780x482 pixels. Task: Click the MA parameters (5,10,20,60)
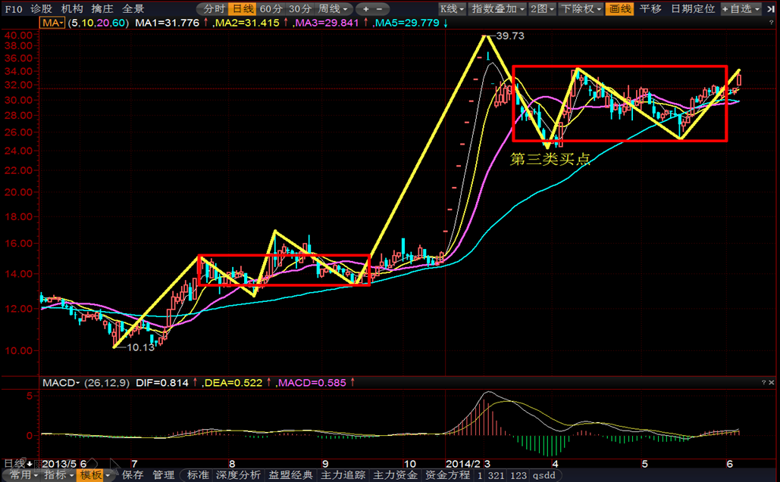point(98,23)
